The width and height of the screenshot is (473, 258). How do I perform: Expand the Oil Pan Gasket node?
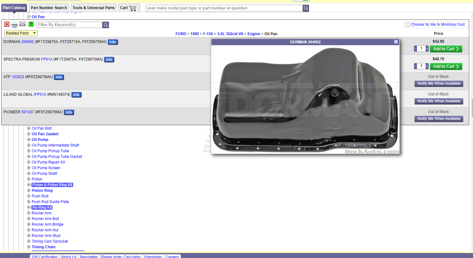(x=29, y=134)
